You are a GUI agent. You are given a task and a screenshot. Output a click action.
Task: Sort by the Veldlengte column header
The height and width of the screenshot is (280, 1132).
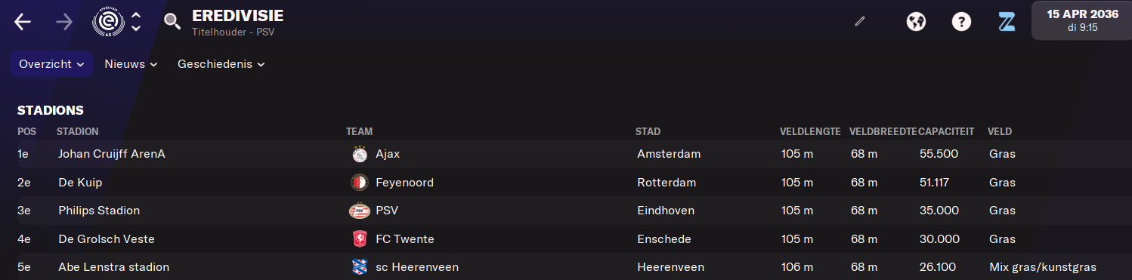810,131
